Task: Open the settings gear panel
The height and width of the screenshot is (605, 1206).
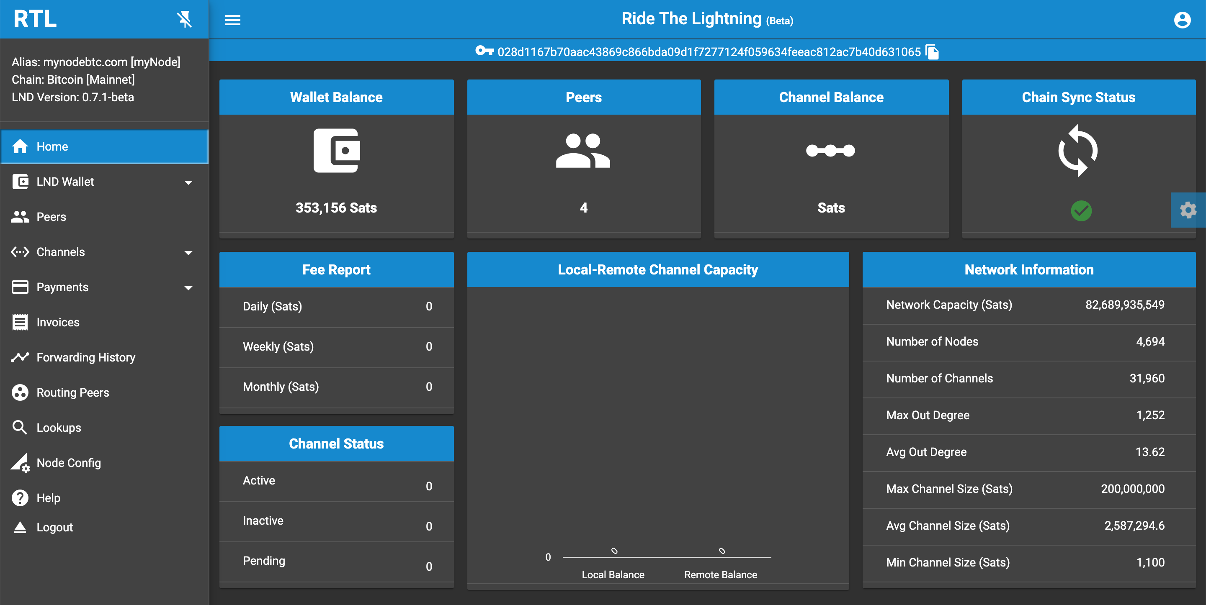Action: tap(1188, 210)
